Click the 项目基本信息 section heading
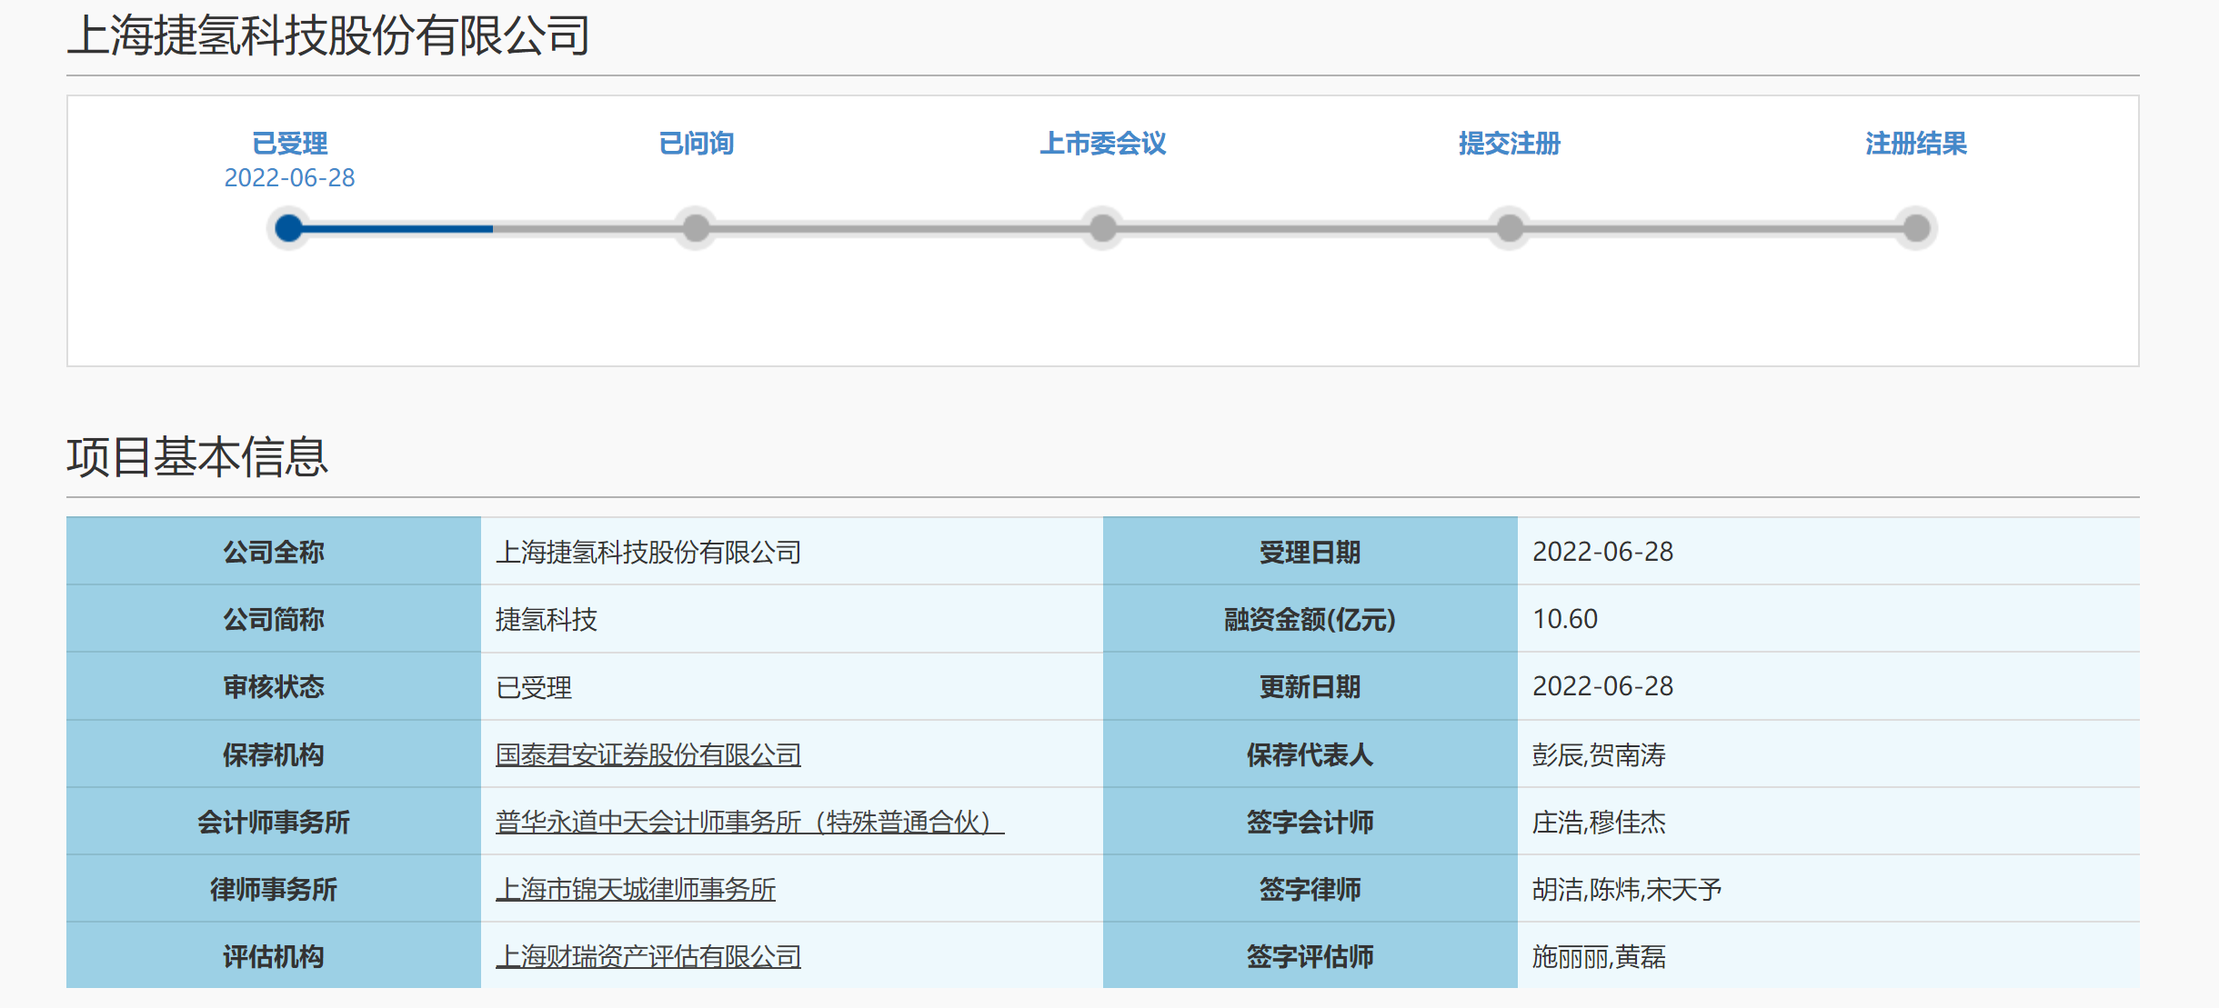 tap(197, 456)
